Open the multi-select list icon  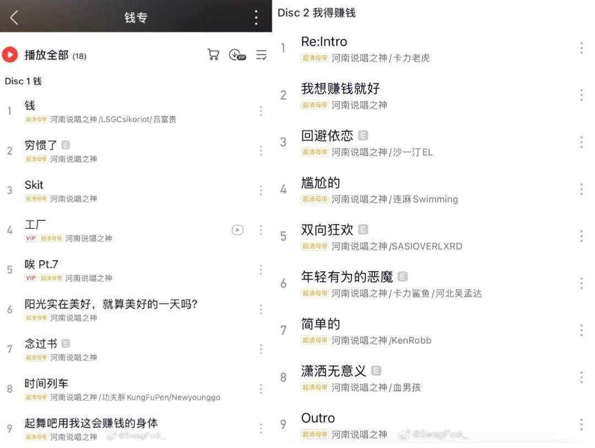[261, 55]
